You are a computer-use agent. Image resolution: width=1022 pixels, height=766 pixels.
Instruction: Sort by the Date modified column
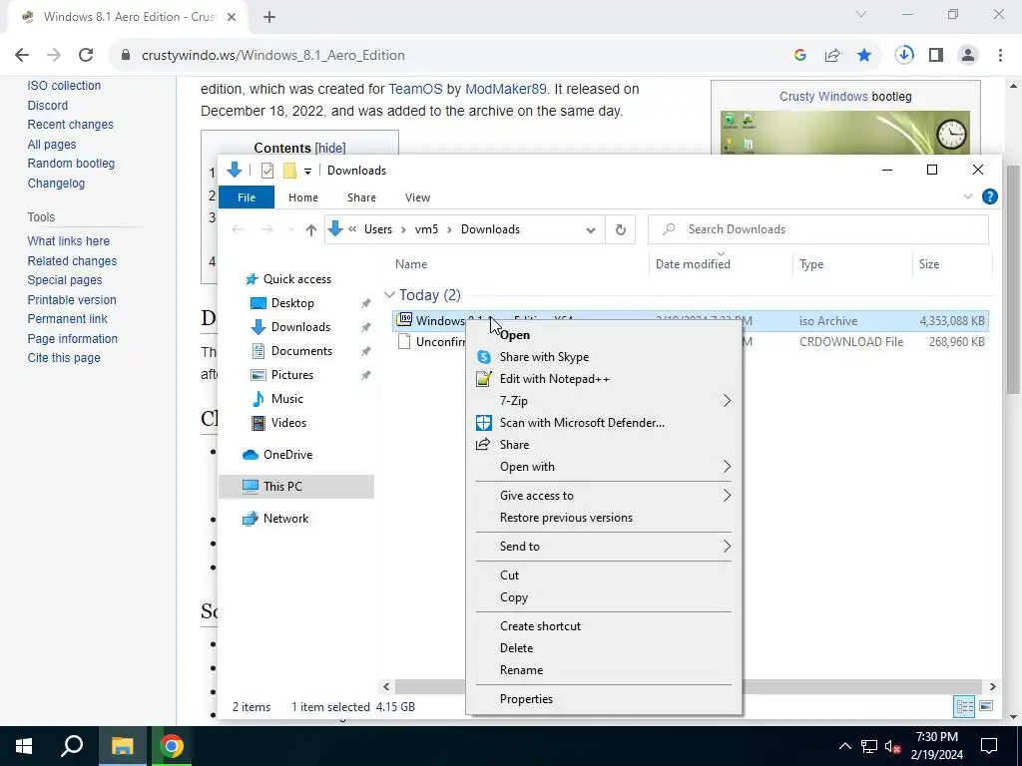pyautogui.click(x=721, y=263)
